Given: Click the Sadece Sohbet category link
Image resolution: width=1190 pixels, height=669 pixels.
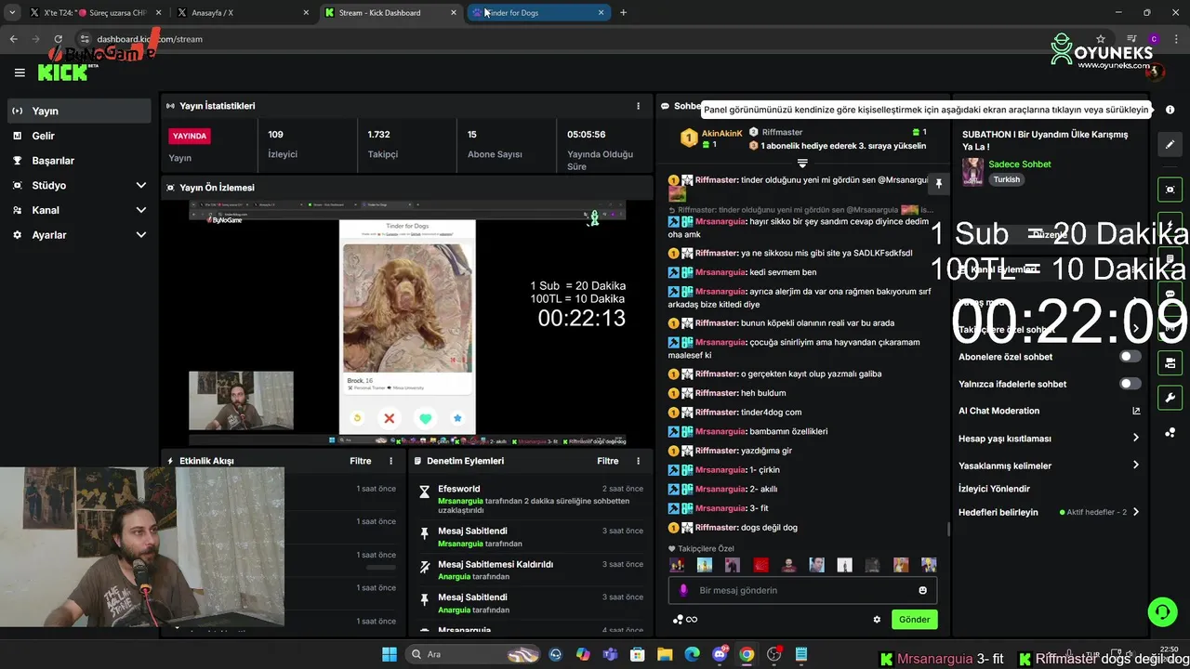Looking at the screenshot, I should coord(1020,164).
